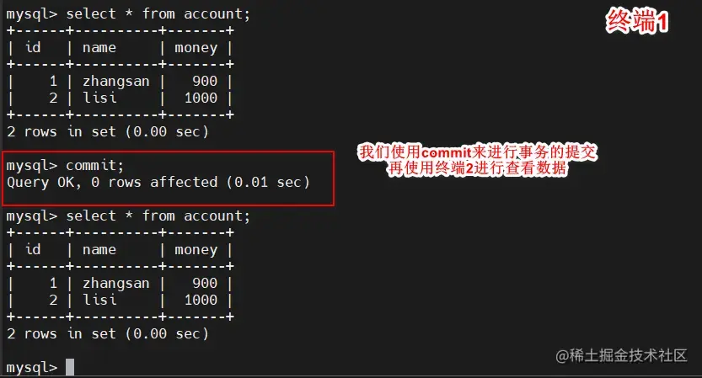This screenshot has width=702, height=378.
Task: Click the 稀土掘金技术社区 watermark
Action: (621, 355)
